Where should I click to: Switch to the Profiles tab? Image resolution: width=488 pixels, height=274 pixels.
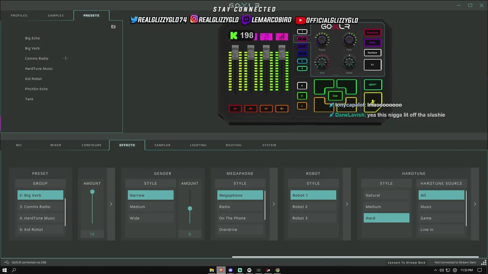(19, 16)
